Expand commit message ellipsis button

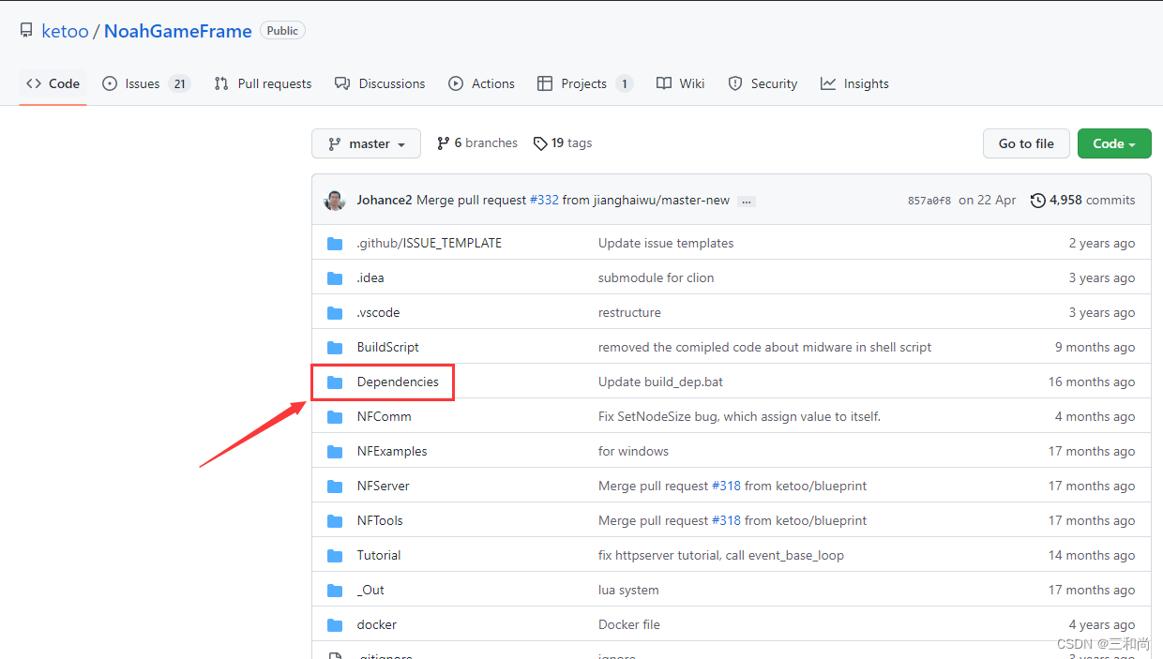[x=746, y=202]
